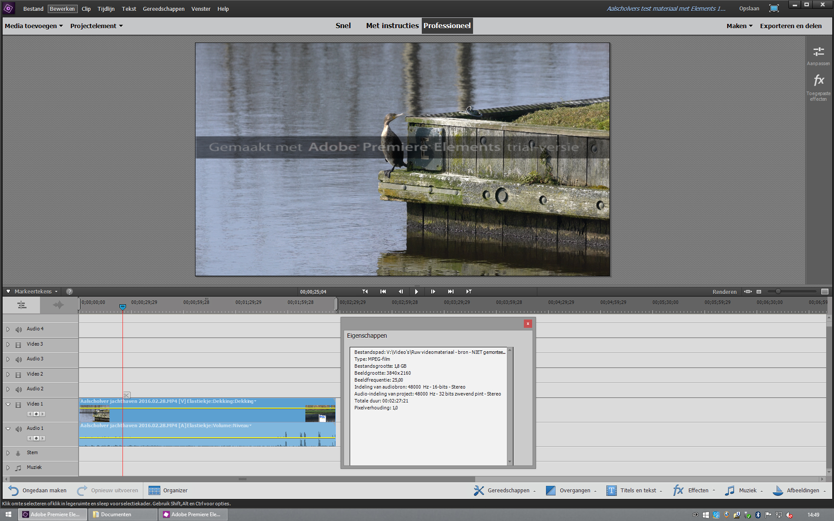
Task: Expand the Video 3 track
Action: [8, 345]
